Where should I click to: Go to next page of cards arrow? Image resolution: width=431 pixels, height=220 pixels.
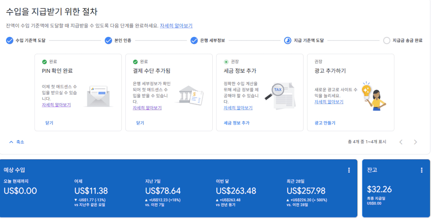415,142
